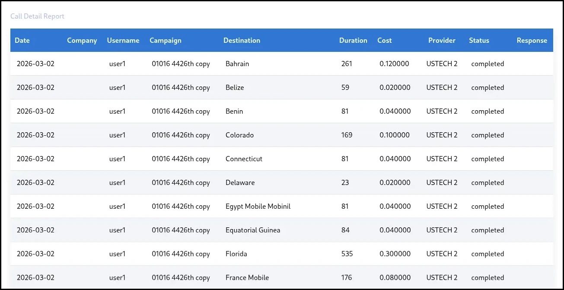Select the France Mobile record row
The height and width of the screenshot is (290, 564).
247,277
